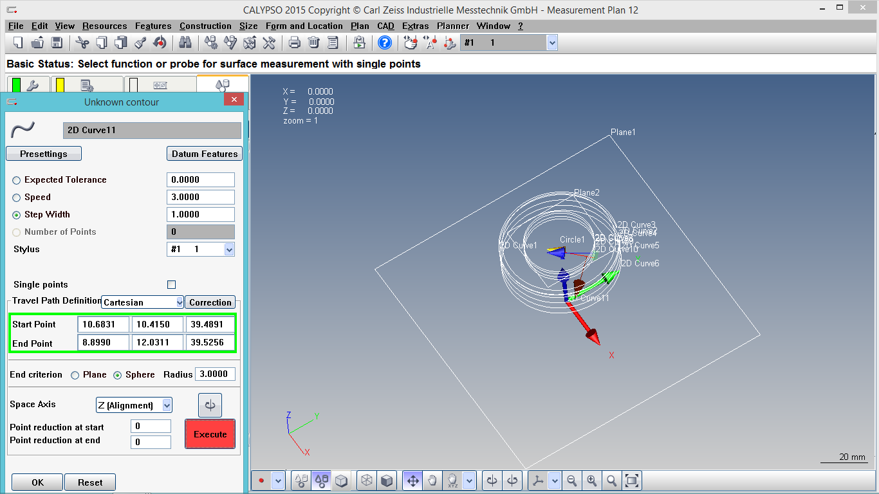The height and width of the screenshot is (494, 879).
Task: Open a measurement plan via folder icon
Action: (37, 42)
